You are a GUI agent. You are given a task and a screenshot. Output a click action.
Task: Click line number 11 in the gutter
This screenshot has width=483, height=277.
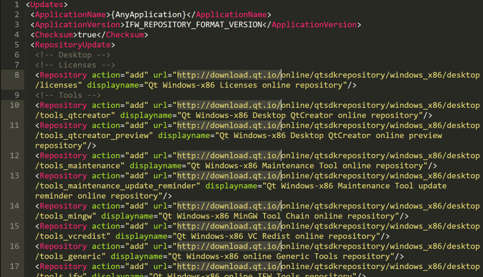coord(15,125)
